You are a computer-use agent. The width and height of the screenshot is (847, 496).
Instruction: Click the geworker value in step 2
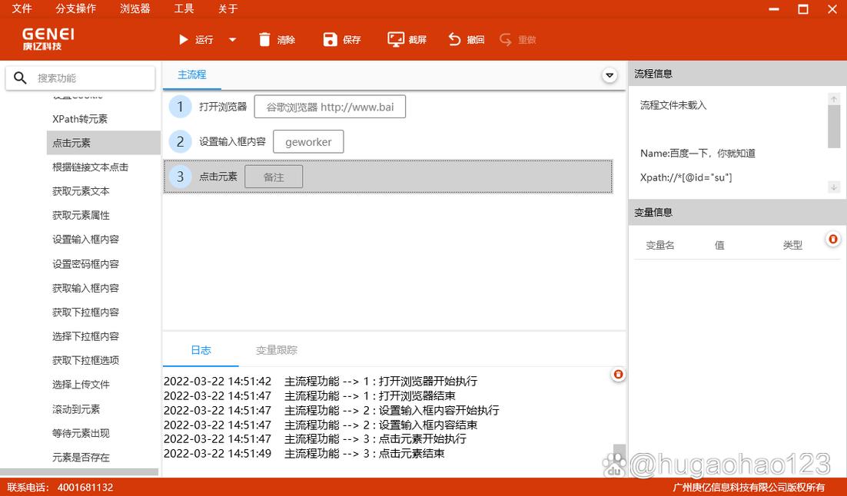point(308,142)
